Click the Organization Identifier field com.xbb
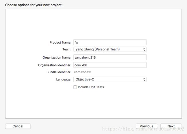The width and height of the screenshot is (187, 134). coord(110,65)
